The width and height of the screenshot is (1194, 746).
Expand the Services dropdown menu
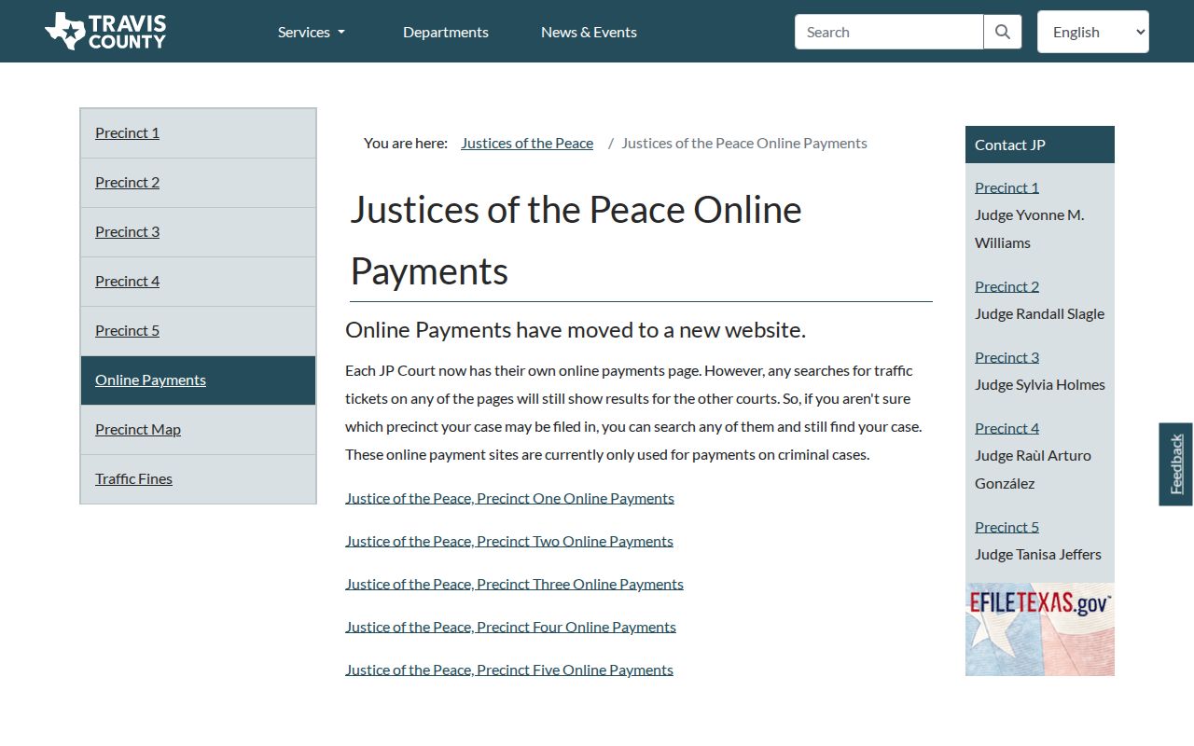pos(312,32)
